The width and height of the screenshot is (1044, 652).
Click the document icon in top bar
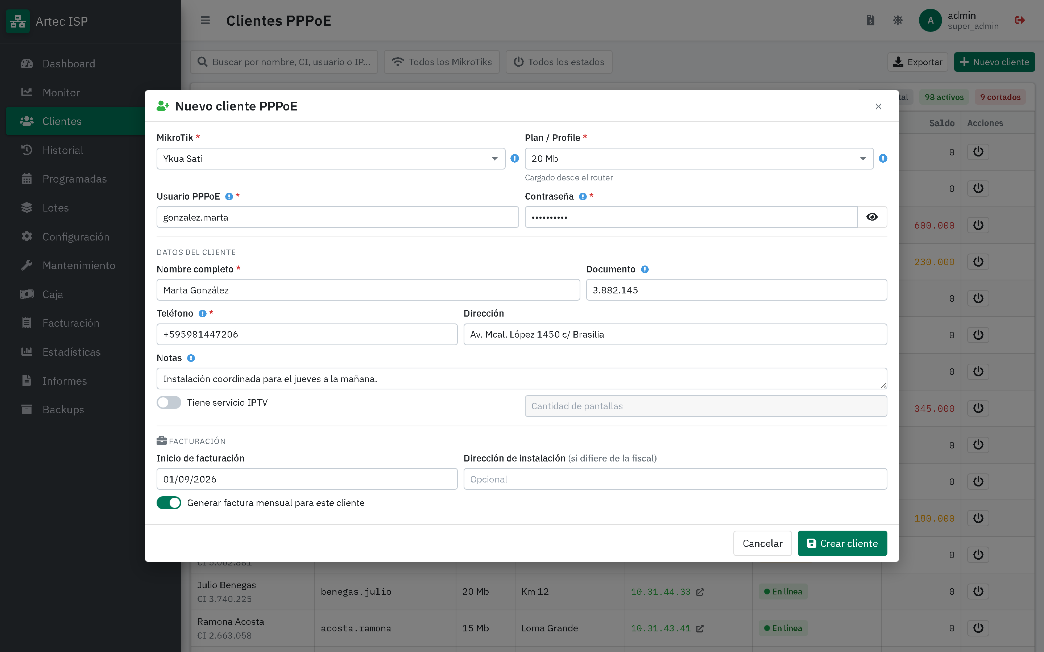coord(870,20)
